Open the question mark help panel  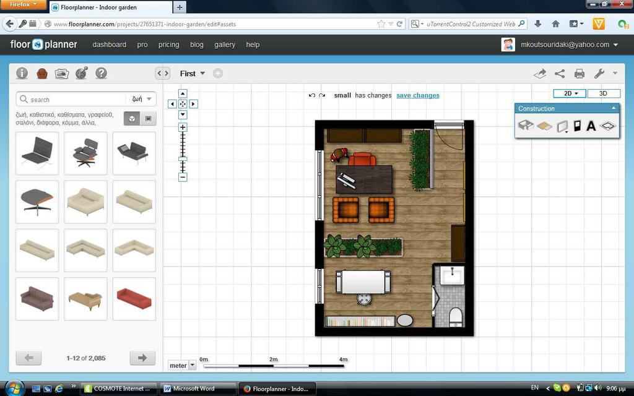click(101, 74)
